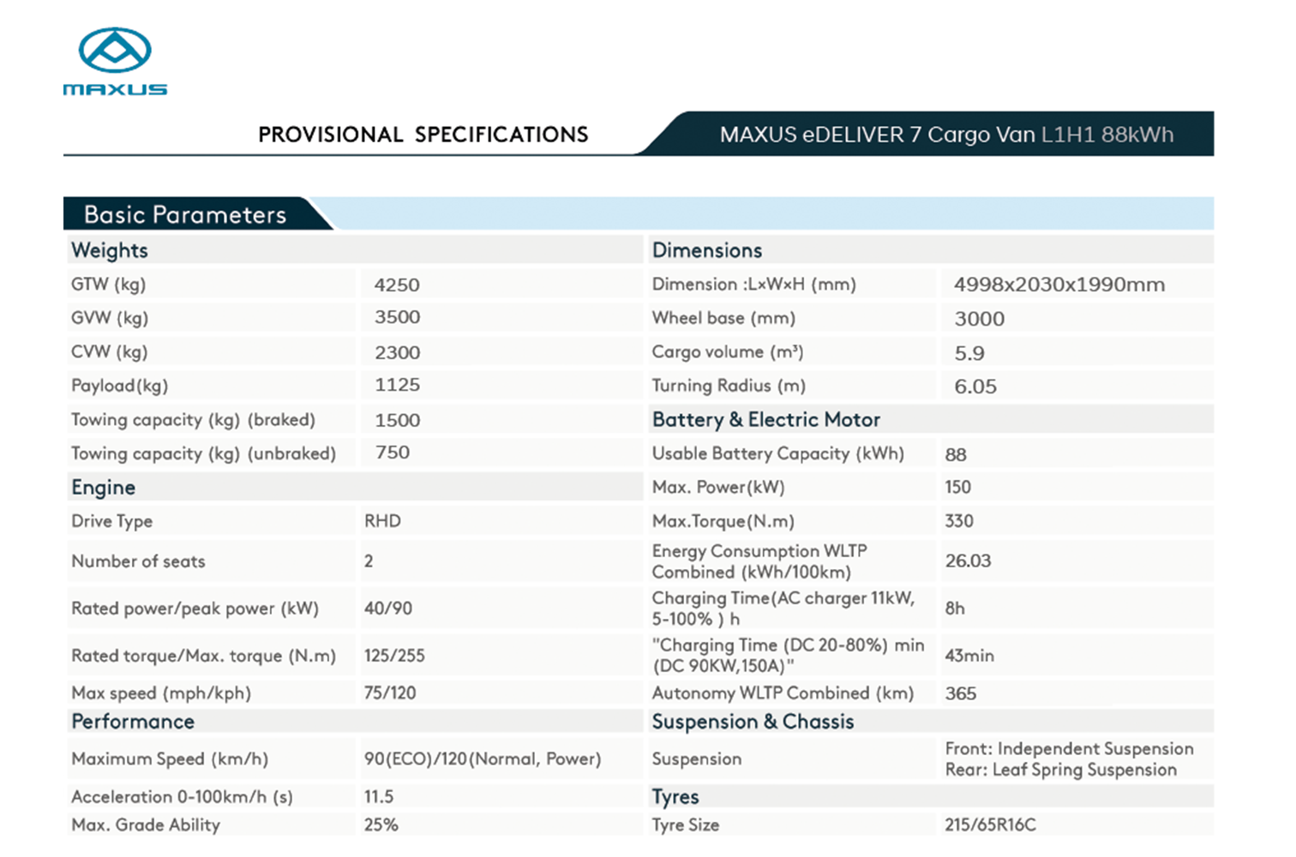Image resolution: width=1296 pixels, height=857 pixels.
Task: Click the Autonomy WLTP Combined value 365
Action: [960, 693]
